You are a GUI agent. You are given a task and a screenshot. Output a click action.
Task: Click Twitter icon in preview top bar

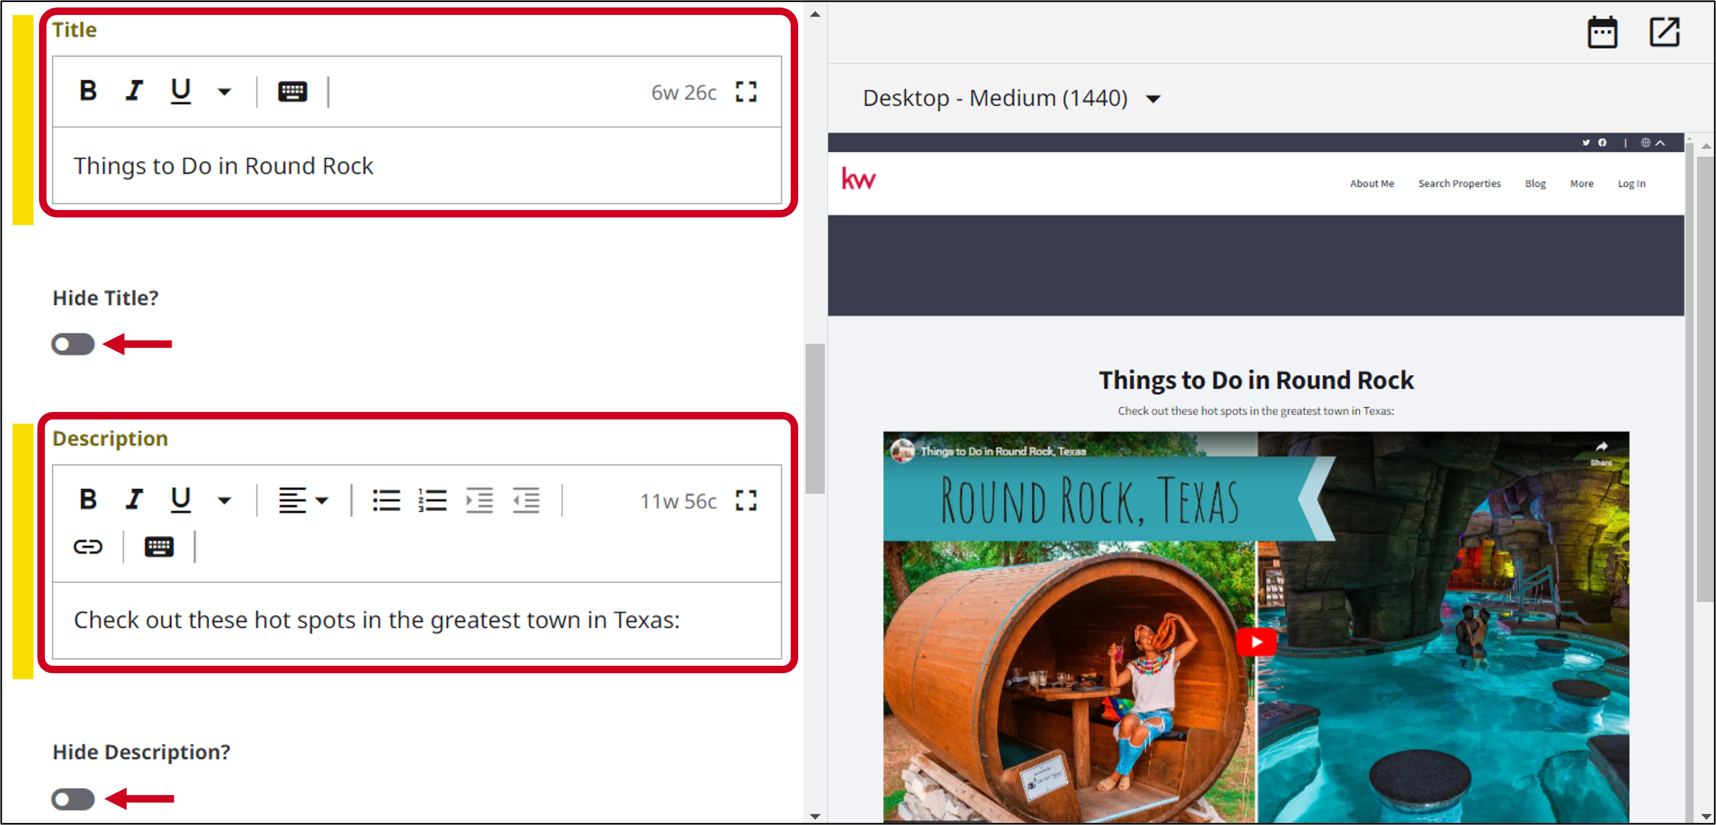click(x=1586, y=143)
